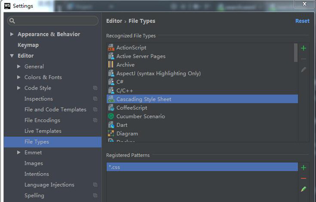Click the Archive zipper icon
Image resolution: width=316 pixels, height=202 pixels.
click(111, 64)
